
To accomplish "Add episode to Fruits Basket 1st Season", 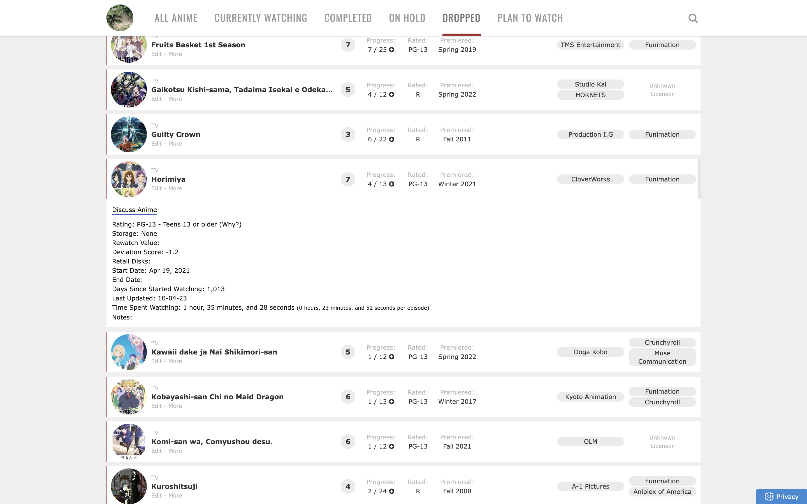I will [392, 50].
